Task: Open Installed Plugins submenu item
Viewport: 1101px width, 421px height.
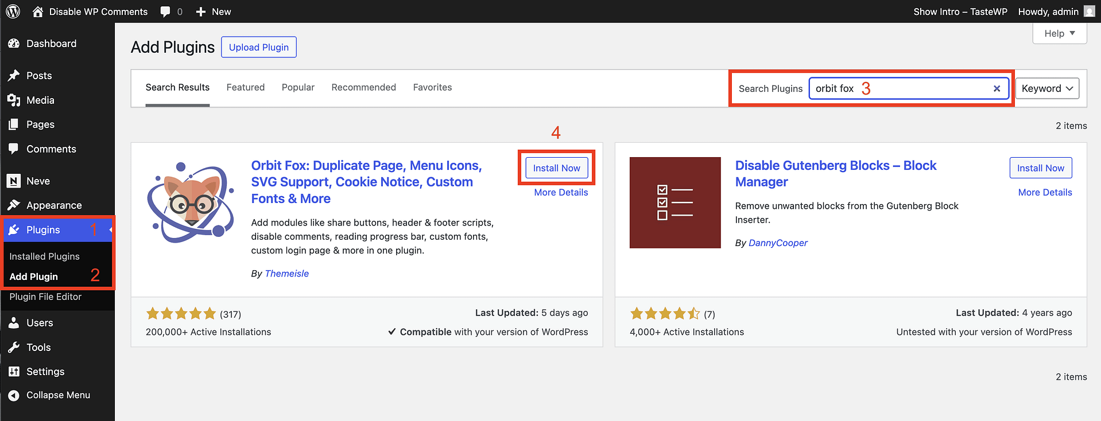Action: [44, 256]
